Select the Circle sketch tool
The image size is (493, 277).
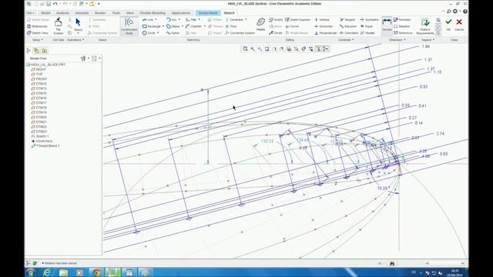(x=149, y=33)
